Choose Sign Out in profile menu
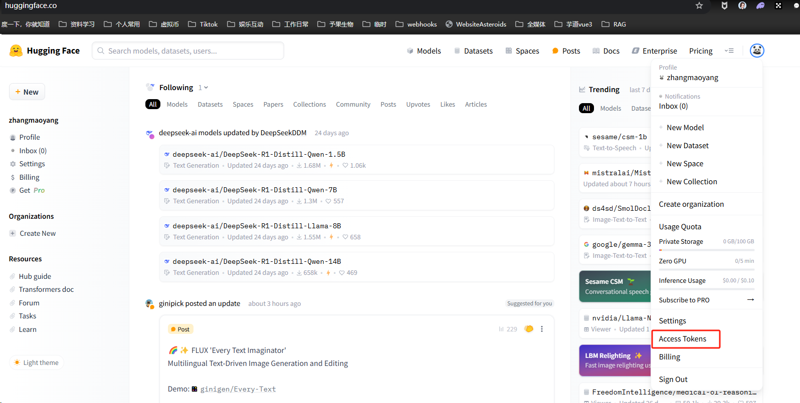The height and width of the screenshot is (403, 800). click(673, 379)
